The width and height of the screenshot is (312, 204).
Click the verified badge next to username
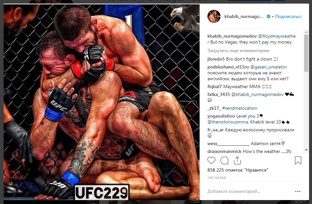coord(269,17)
